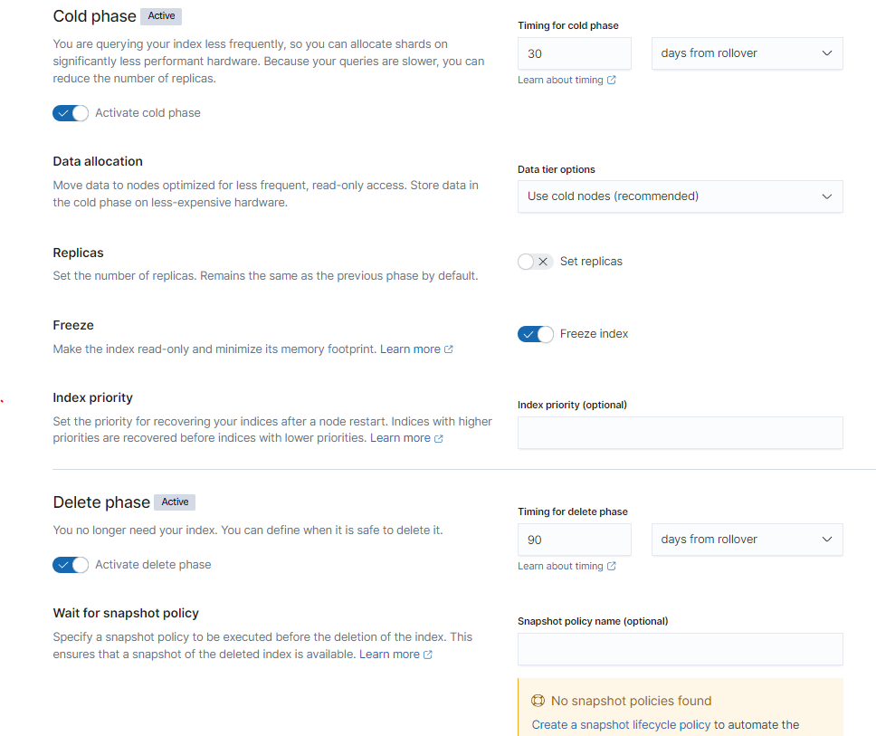This screenshot has width=876, height=736.
Task: Click Snapshot policy name input field
Action: tap(680, 649)
